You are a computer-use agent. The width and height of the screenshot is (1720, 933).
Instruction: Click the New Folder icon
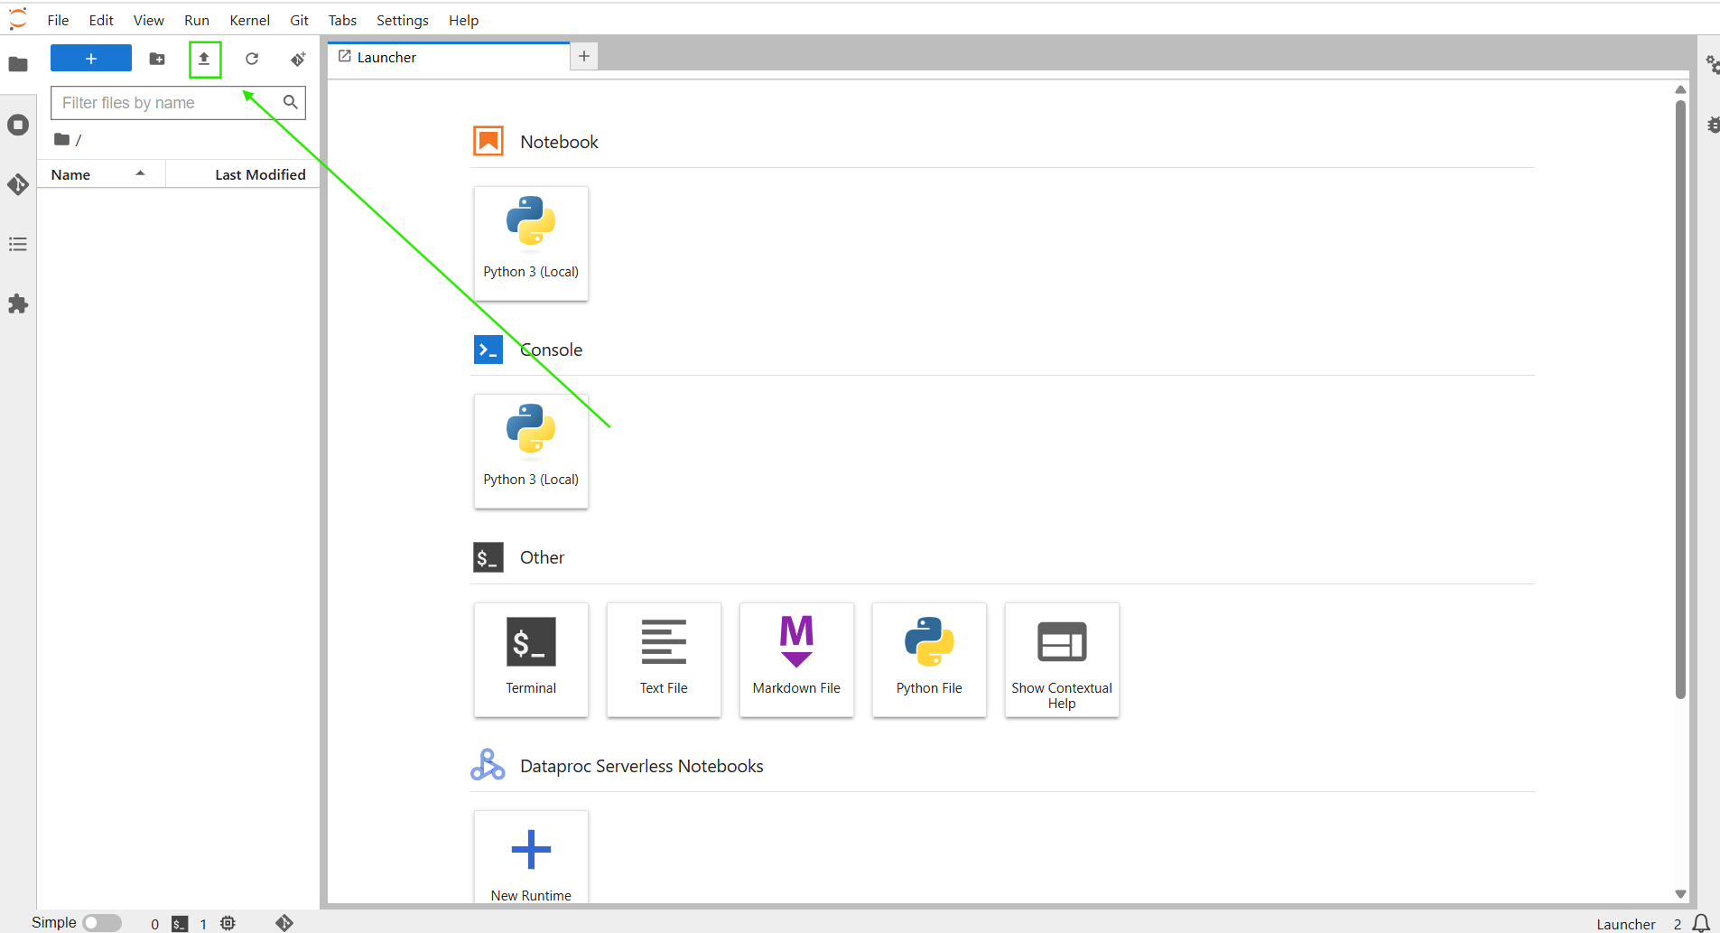tap(157, 59)
